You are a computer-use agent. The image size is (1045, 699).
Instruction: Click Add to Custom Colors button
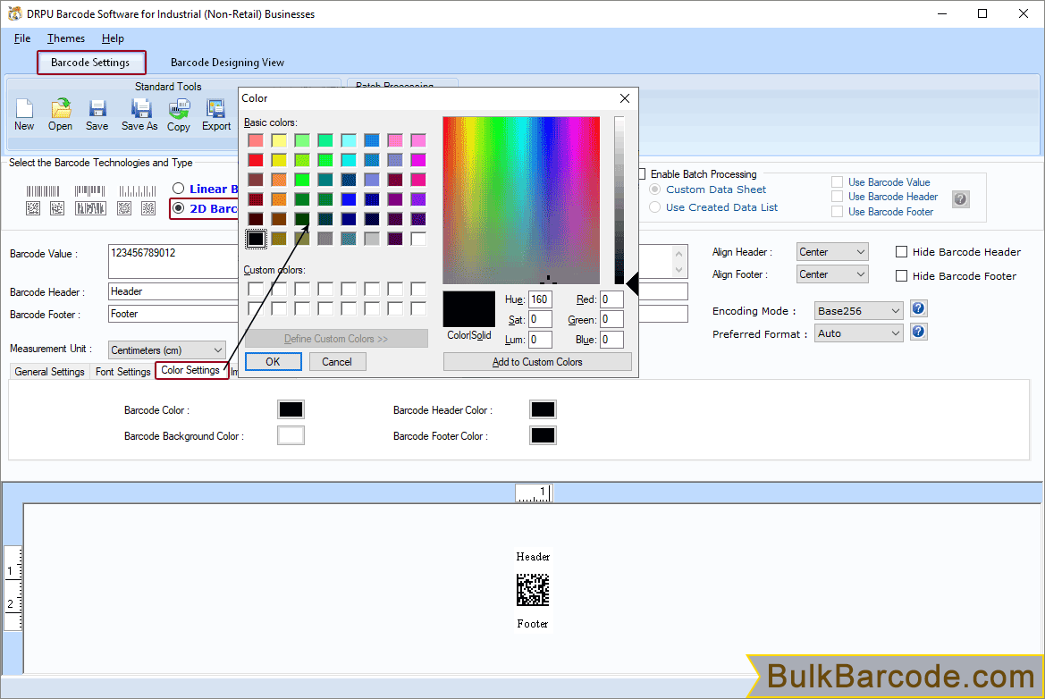click(537, 362)
